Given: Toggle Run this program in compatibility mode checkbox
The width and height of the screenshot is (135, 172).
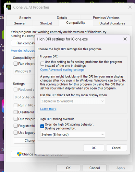Looking at the screenshot, I should [x=15, y=64].
